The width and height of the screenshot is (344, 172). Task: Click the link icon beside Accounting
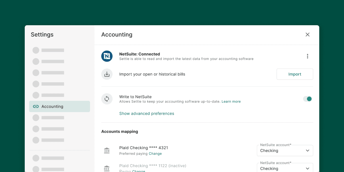(36, 106)
